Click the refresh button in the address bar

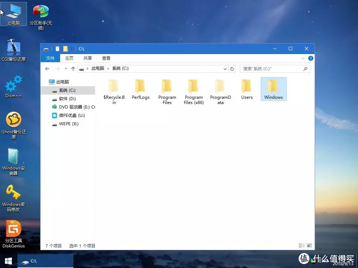click(x=232, y=68)
